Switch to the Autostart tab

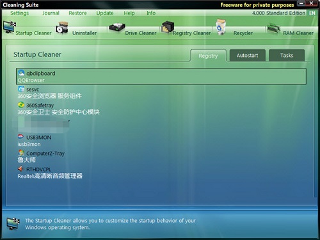pos(248,56)
